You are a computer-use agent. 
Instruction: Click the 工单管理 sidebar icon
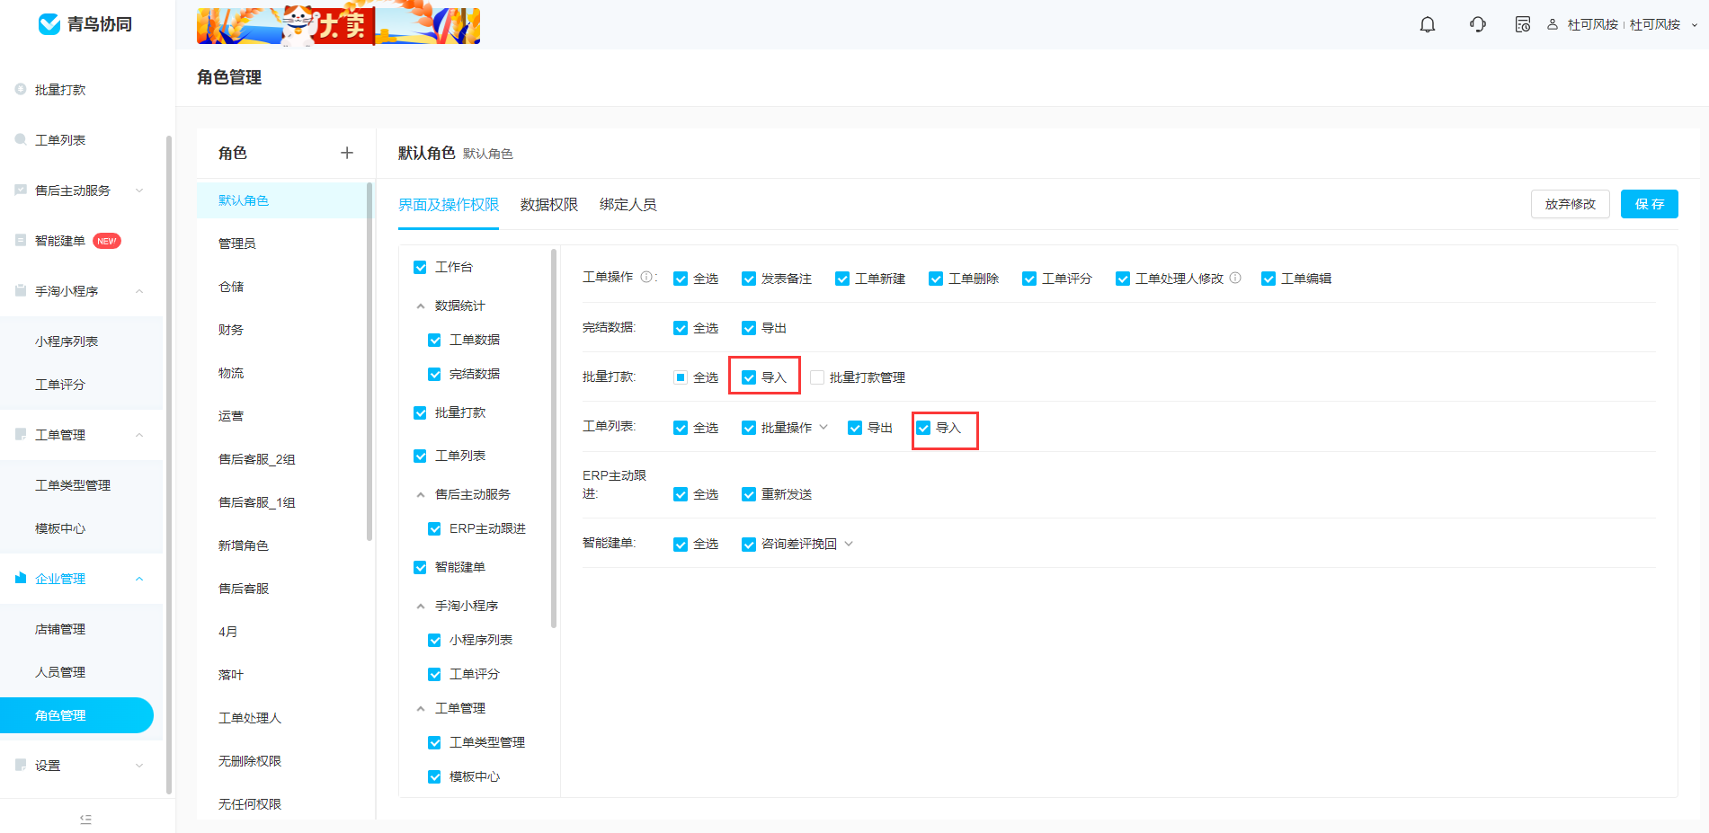(x=21, y=434)
